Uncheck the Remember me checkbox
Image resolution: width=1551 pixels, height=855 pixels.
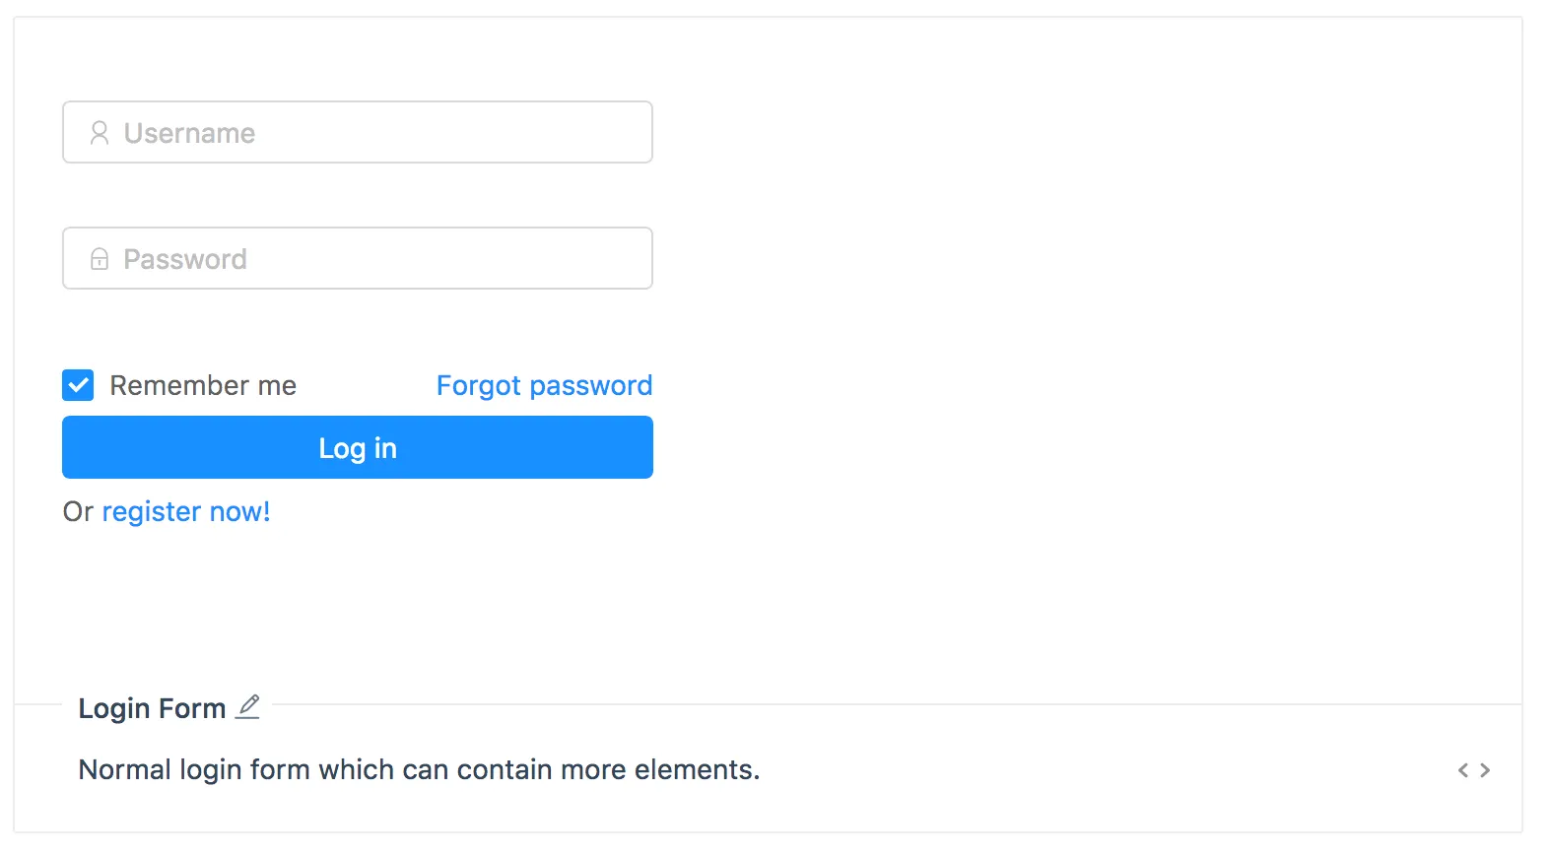click(78, 385)
